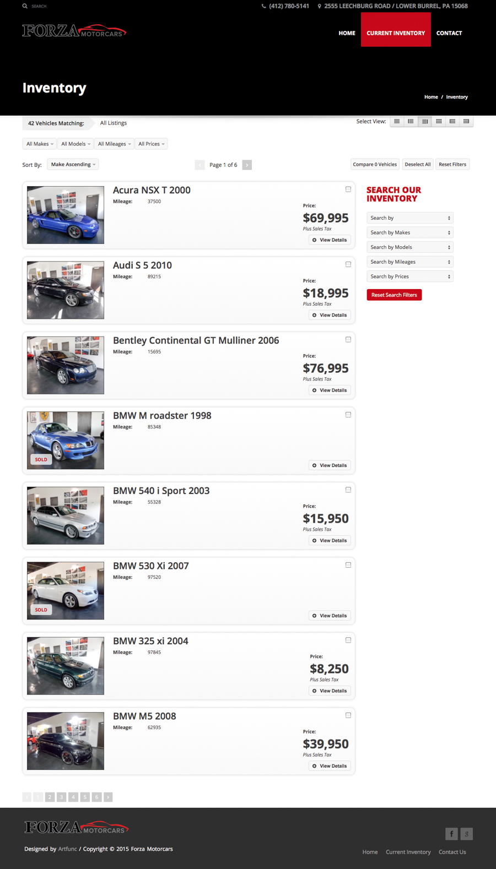Open the All Makes filter dropdown
This screenshot has width=496, height=869.
[40, 144]
